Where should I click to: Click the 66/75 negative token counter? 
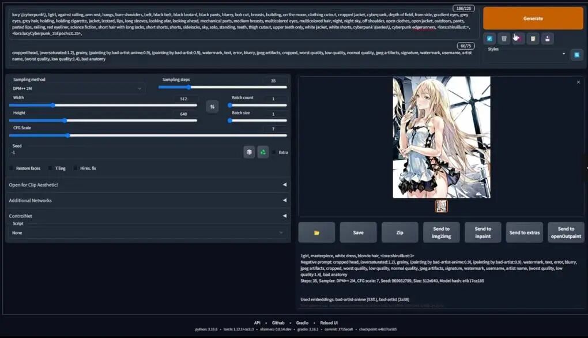pos(466,46)
